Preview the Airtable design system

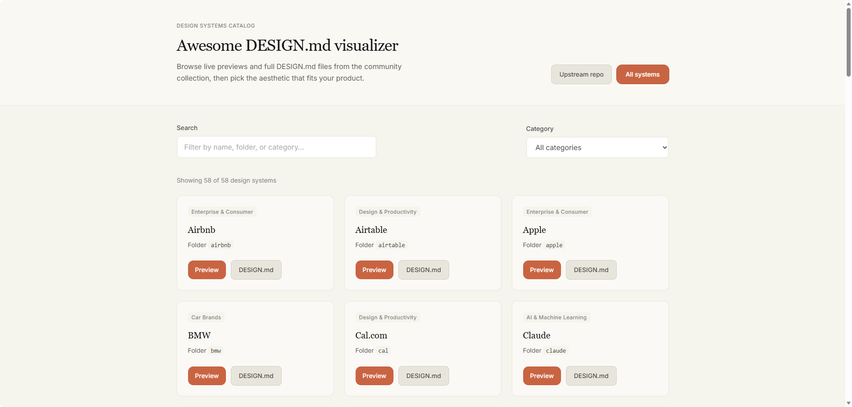click(374, 269)
